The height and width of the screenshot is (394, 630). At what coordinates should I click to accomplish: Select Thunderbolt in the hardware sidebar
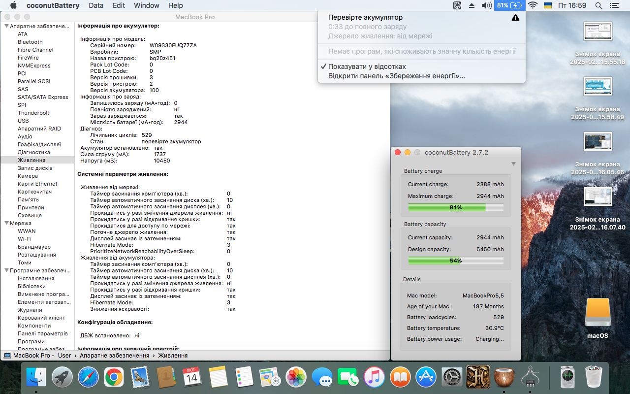(x=33, y=113)
